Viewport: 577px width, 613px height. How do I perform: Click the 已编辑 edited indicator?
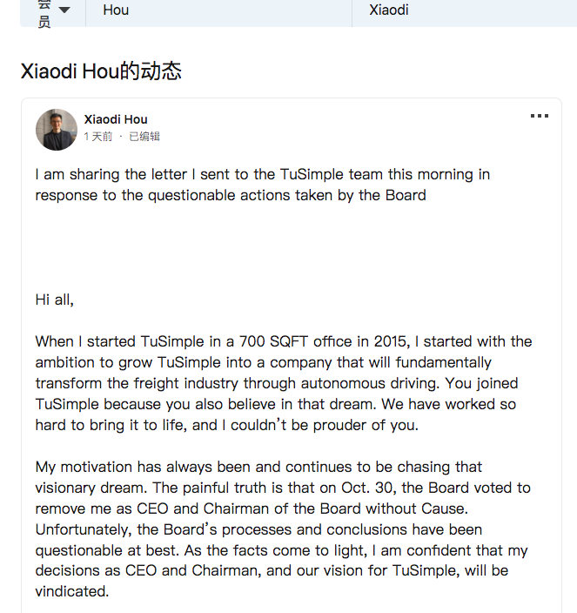click(144, 137)
